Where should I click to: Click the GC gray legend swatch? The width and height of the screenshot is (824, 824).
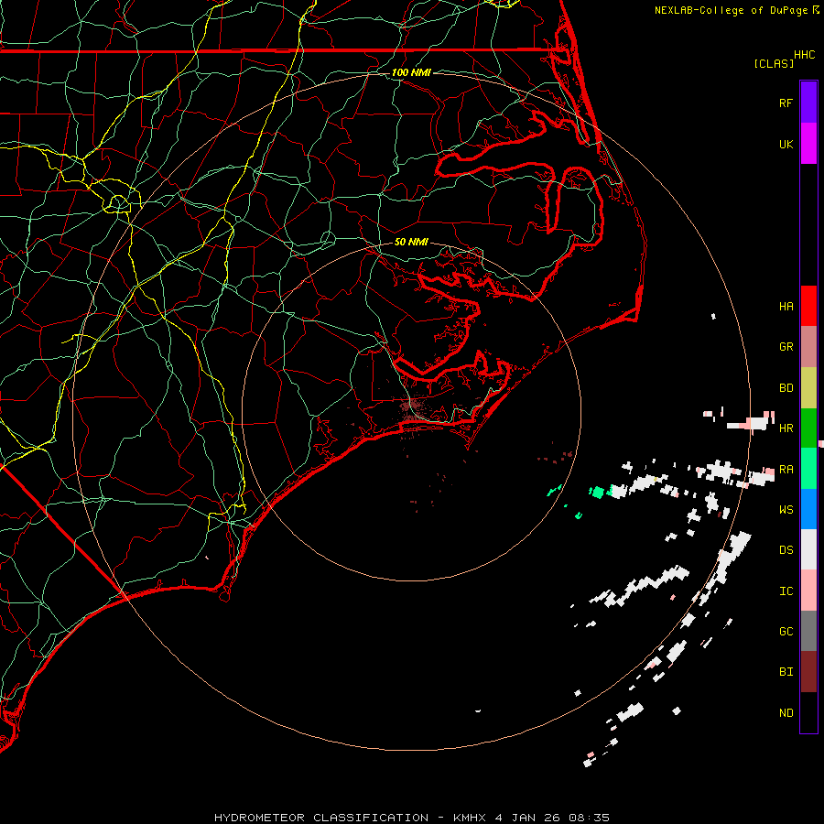[808, 631]
